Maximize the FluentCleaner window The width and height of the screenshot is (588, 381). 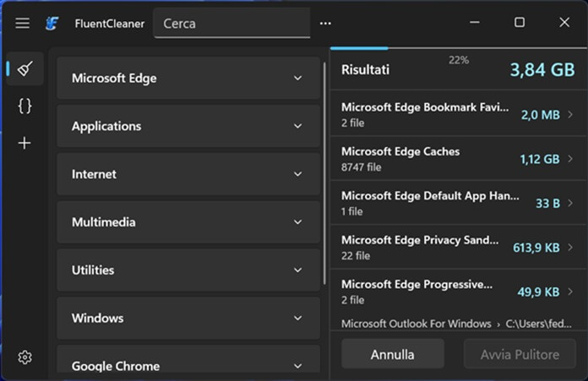[x=520, y=23]
